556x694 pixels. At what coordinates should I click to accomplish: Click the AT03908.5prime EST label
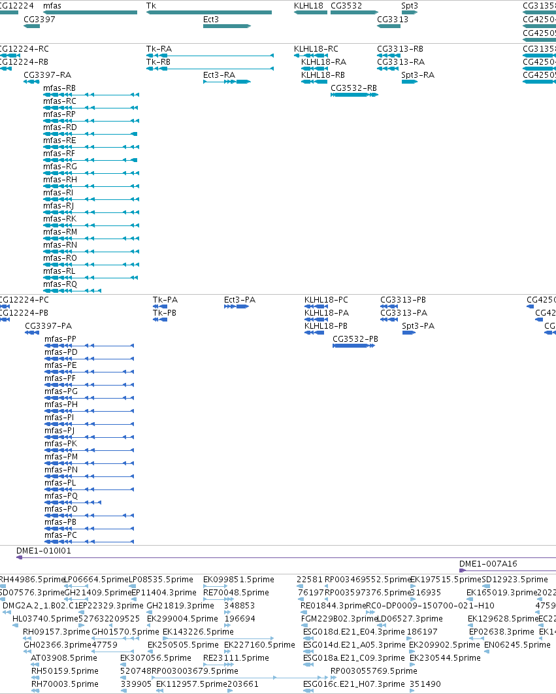pos(64,657)
